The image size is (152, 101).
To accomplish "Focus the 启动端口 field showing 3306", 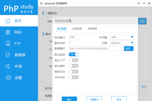I will coord(74,37).
